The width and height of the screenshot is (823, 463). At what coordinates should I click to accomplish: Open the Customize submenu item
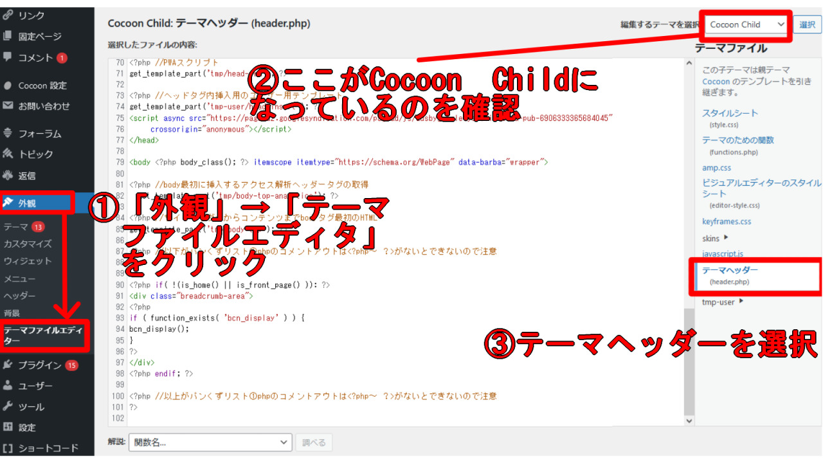click(x=27, y=244)
